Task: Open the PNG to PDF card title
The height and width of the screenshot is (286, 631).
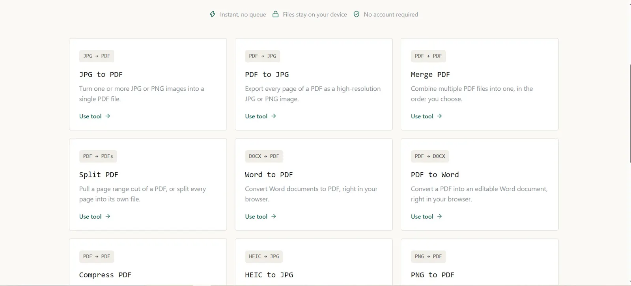Action: [433, 275]
